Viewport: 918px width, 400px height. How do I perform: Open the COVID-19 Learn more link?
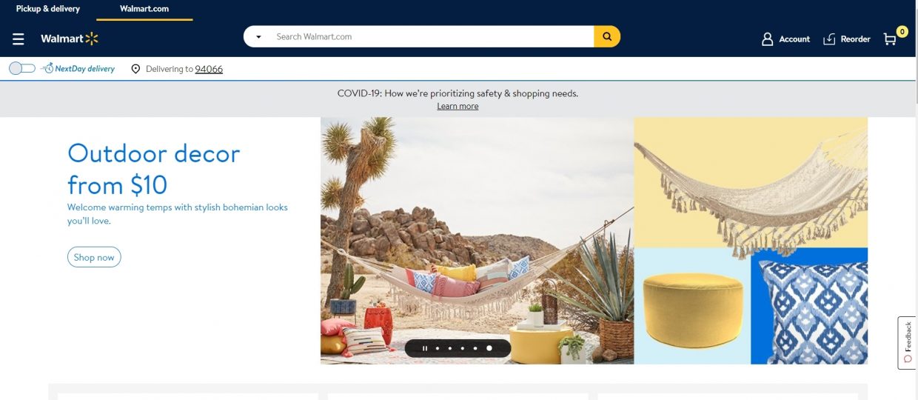click(458, 106)
